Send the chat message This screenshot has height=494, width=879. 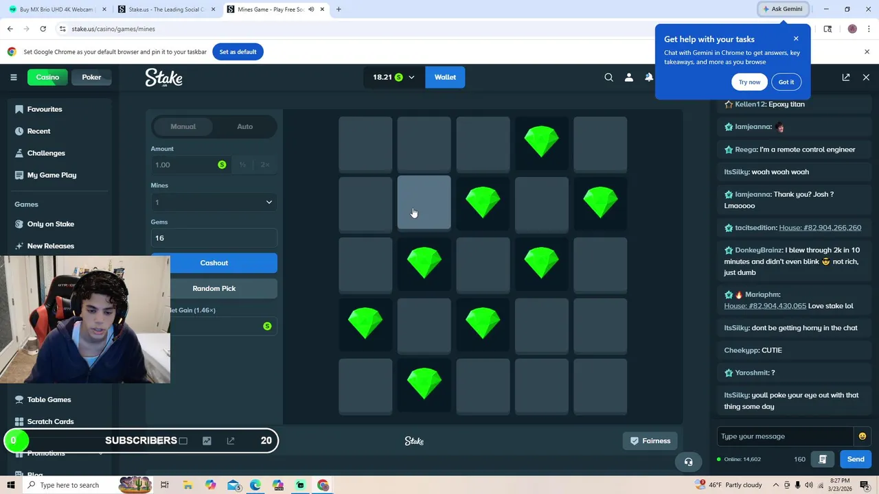(856, 459)
